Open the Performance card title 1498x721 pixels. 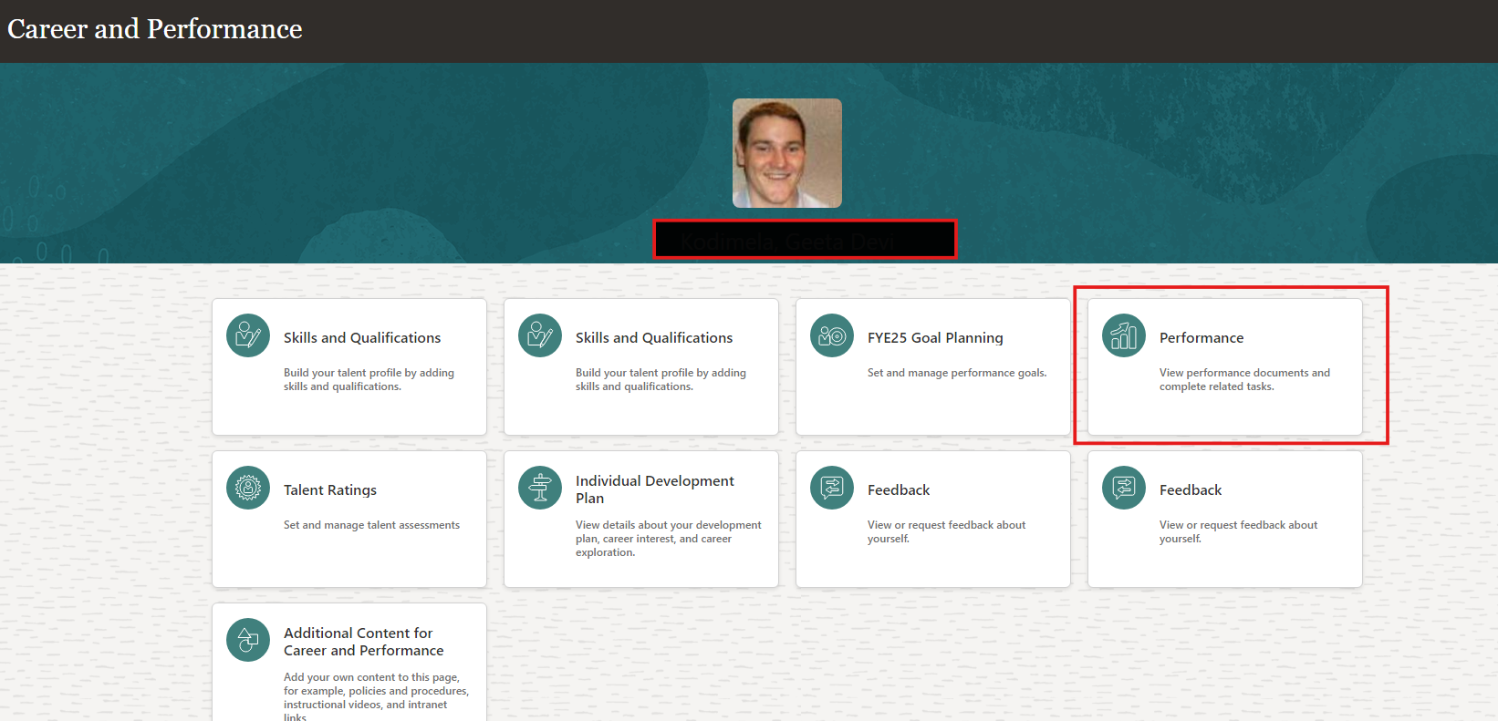pos(1202,337)
